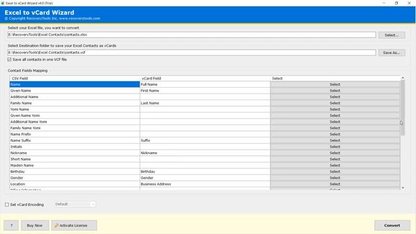The width and height of the screenshot is (416, 234).
Task: Click Select button in the Birthday row
Action: click(x=335, y=172)
